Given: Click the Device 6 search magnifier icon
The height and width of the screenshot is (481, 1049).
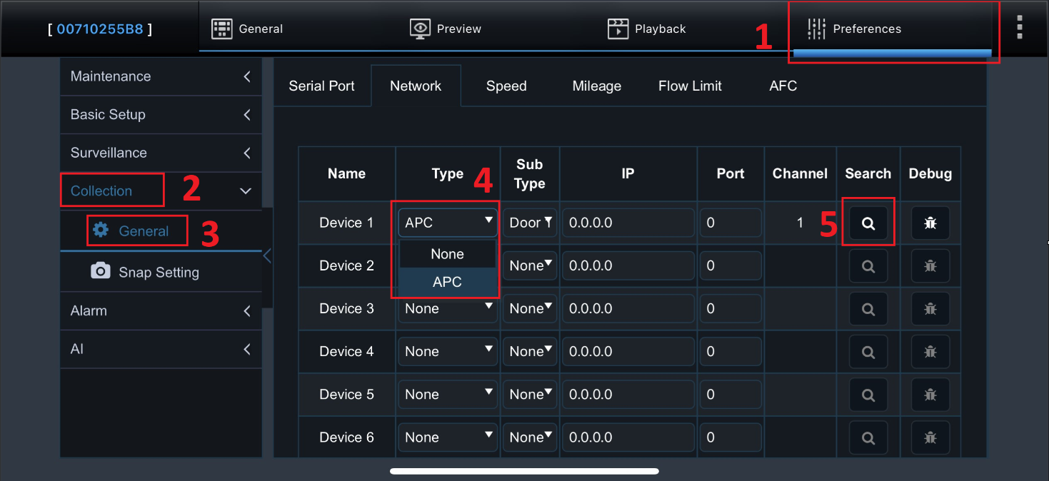Looking at the screenshot, I should [868, 437].
